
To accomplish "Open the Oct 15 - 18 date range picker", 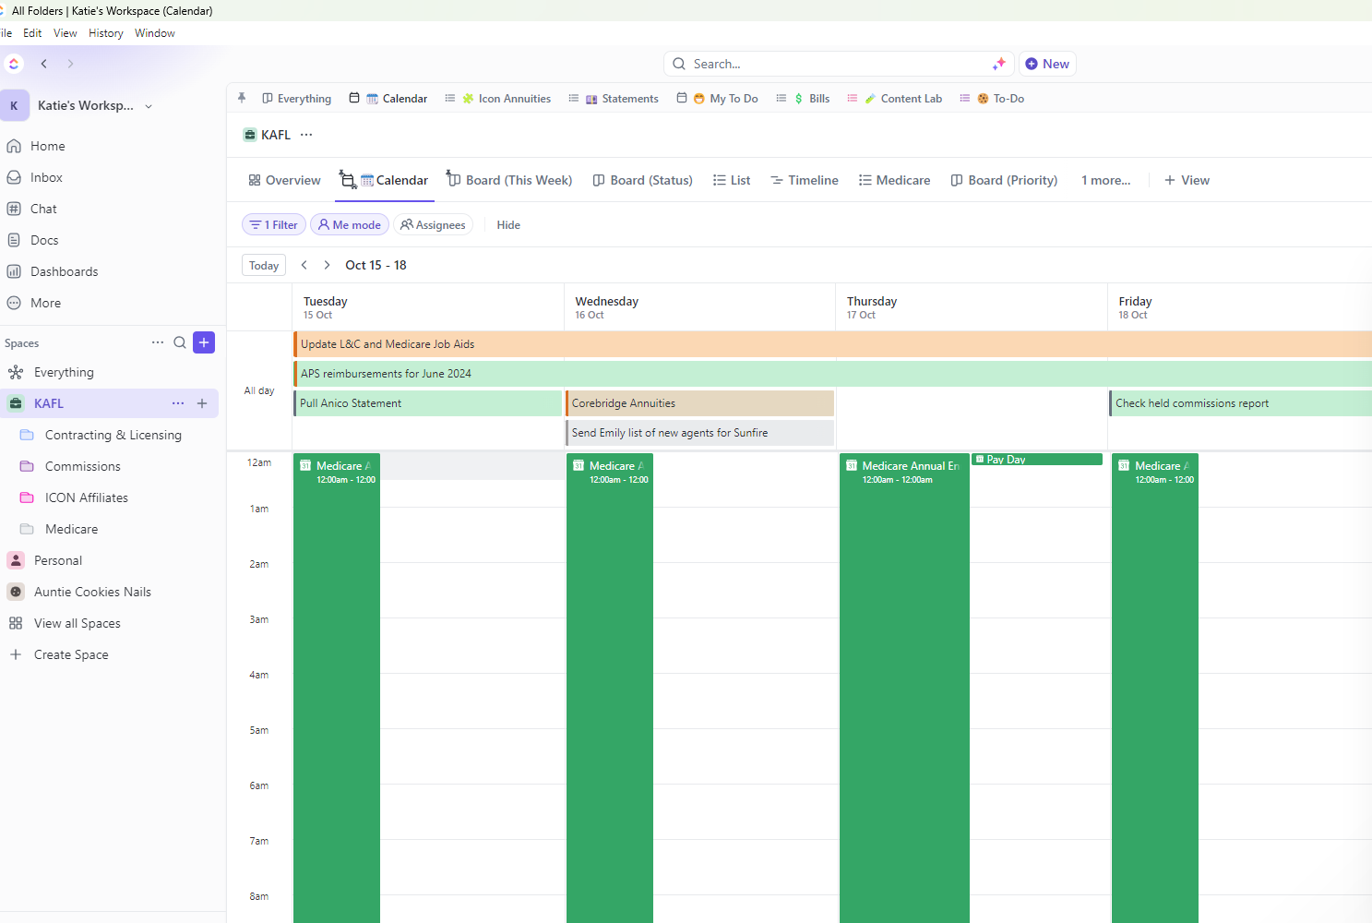I will [x=376, y=265].
